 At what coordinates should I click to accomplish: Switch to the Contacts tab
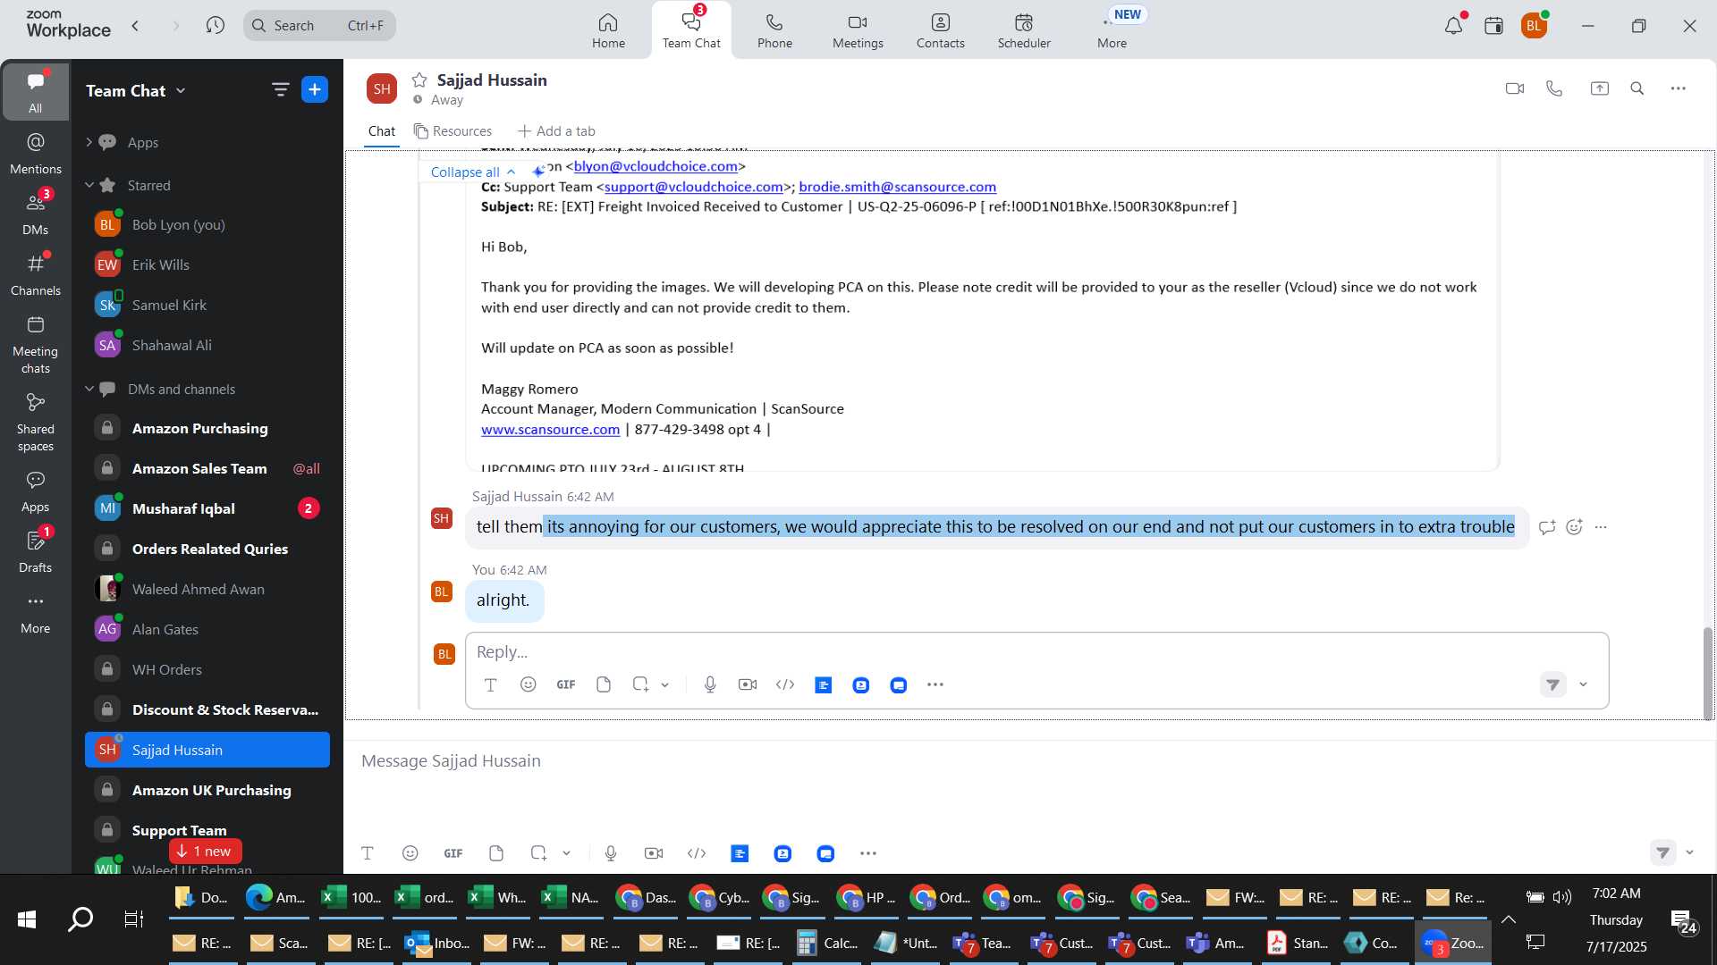(940, 30)
